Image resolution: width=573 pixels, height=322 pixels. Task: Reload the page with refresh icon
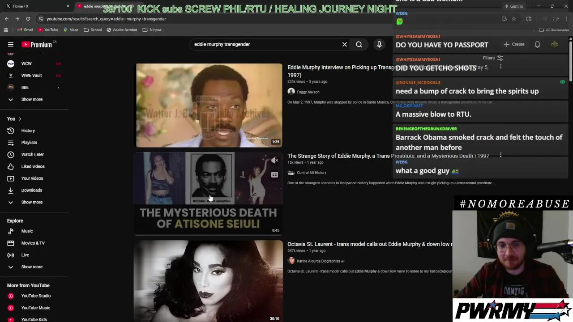[28, 19]
